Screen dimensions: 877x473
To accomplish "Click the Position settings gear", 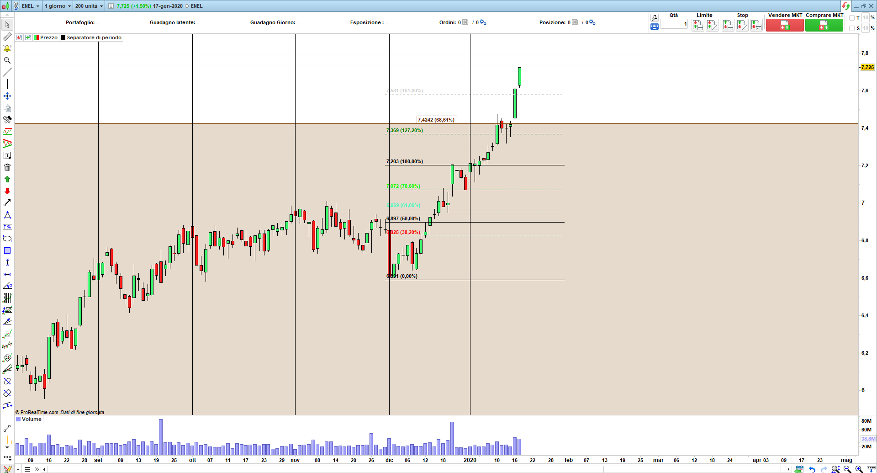I will coord(592,22).
